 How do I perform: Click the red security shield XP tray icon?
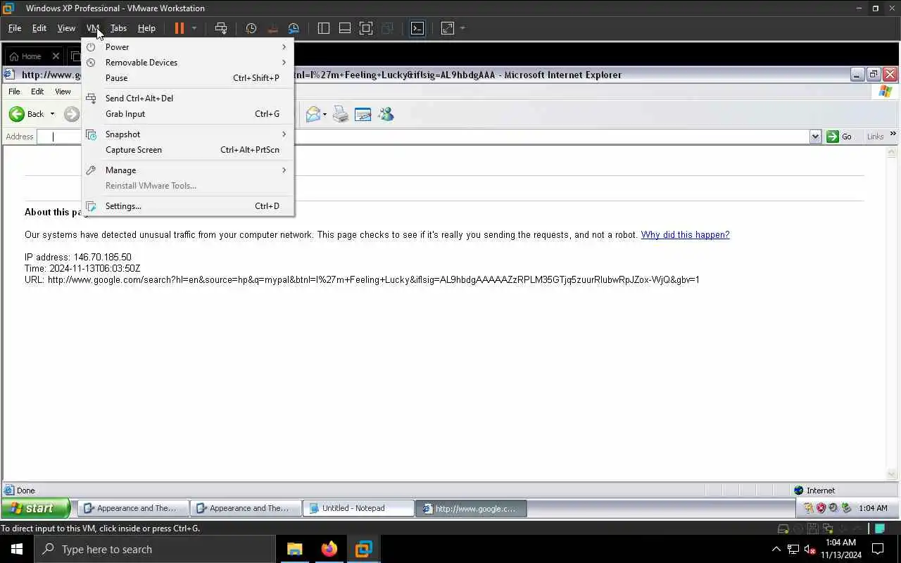click(x=821, y=508)
